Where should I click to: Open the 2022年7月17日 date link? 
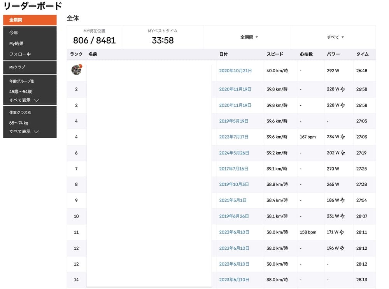tap(234, 137)
